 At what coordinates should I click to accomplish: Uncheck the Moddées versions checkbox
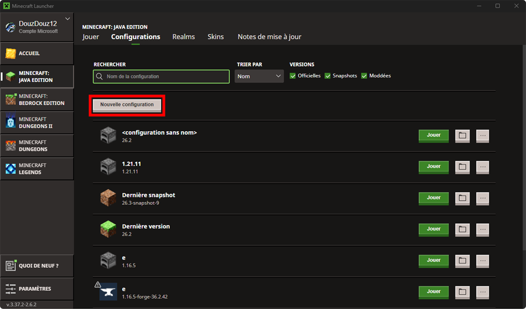[364, 76]
